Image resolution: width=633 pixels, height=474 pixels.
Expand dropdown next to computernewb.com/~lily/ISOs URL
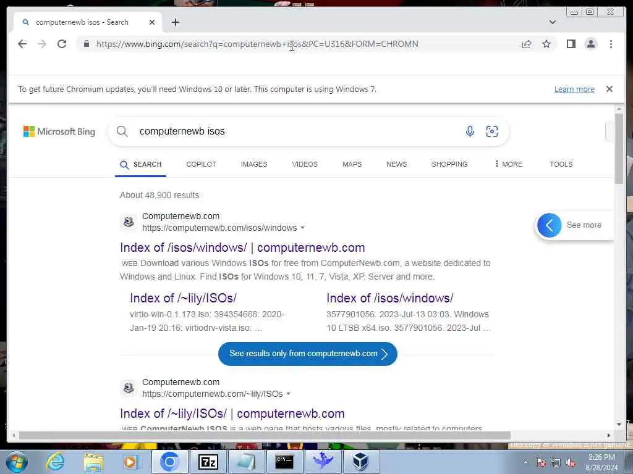coord(288,394)
